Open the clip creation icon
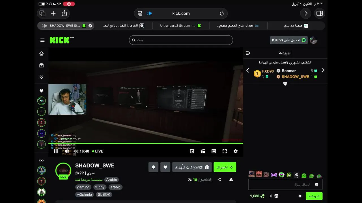The height and width of the screenshot is (203, 362). pyautogui.click(x=203, y=151)
